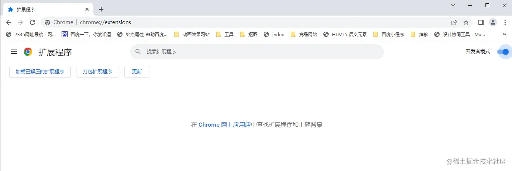Open the 设计协同工具 bookmark

pyautogui.click(x=460, y=34)
